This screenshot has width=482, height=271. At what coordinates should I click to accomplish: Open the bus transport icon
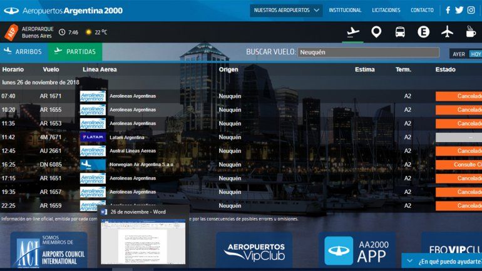(400, 32)
